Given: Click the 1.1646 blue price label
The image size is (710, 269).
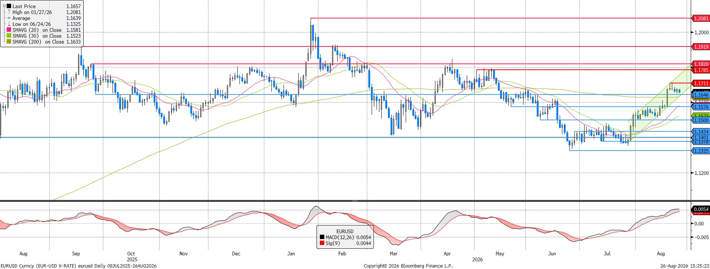Looking at the screenshot, I should tap(701, 95).
